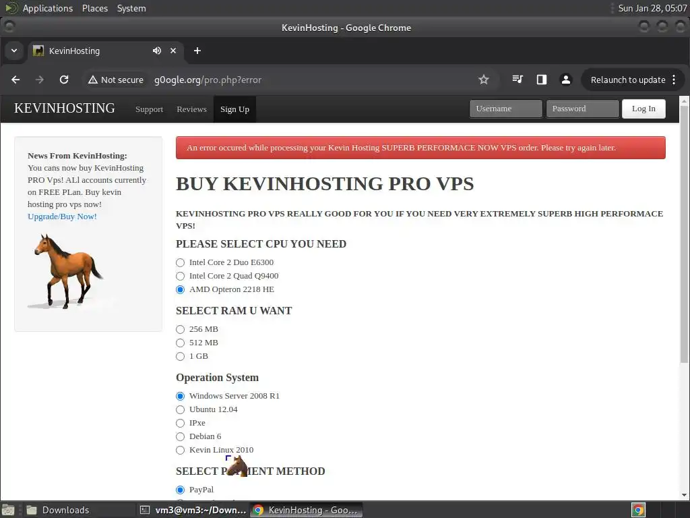Mute the tab via the speaker icon
Screen dimensions: 690x518
tap(156, 51)
